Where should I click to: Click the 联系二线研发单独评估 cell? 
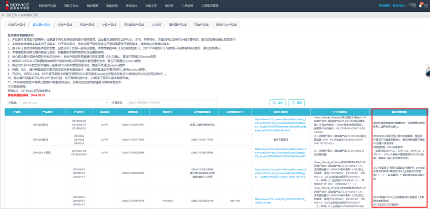202,125
